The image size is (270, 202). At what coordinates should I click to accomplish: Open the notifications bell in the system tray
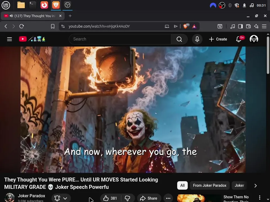tap(244, 5)
